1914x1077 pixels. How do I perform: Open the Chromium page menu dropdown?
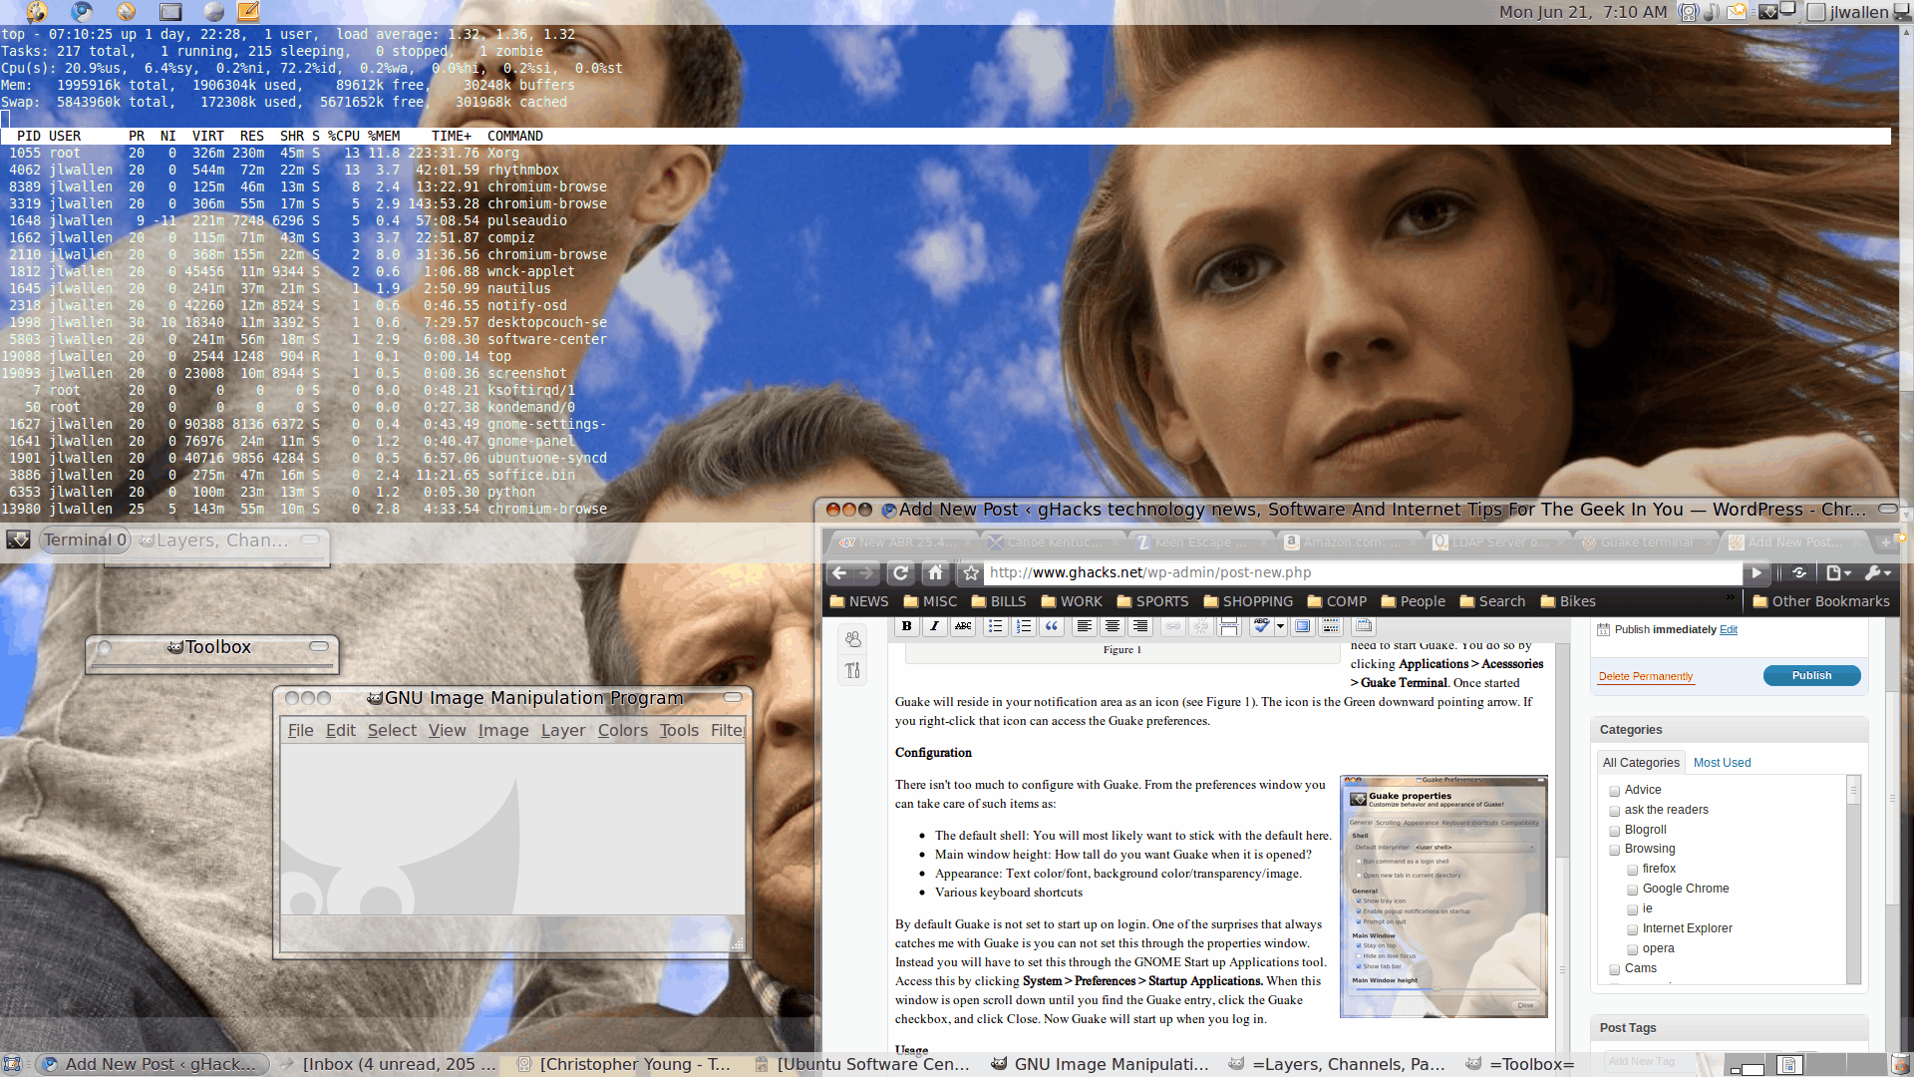[1838, 572]
